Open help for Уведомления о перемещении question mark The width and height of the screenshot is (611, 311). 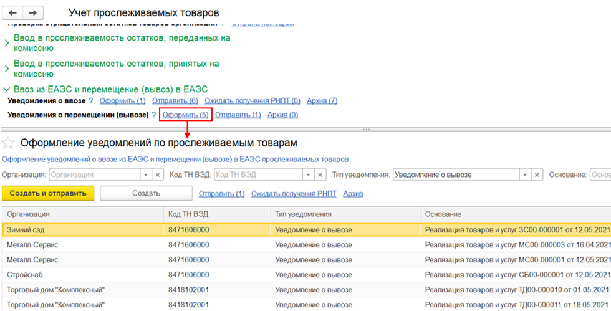[x=154, y=115]
